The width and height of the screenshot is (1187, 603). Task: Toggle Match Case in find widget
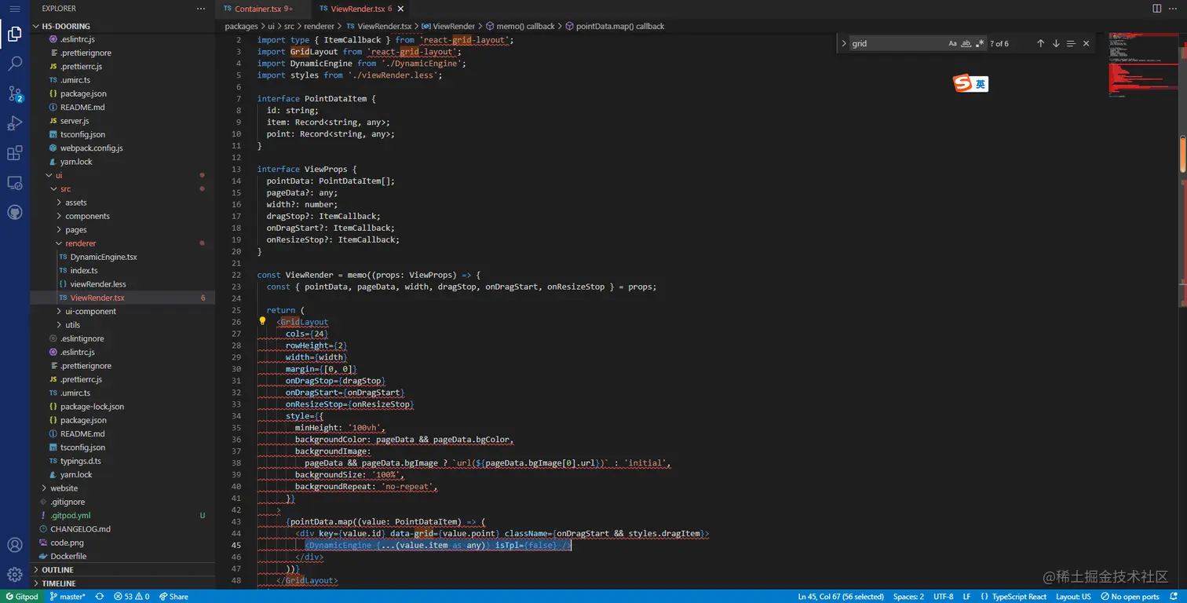point(953,44)
